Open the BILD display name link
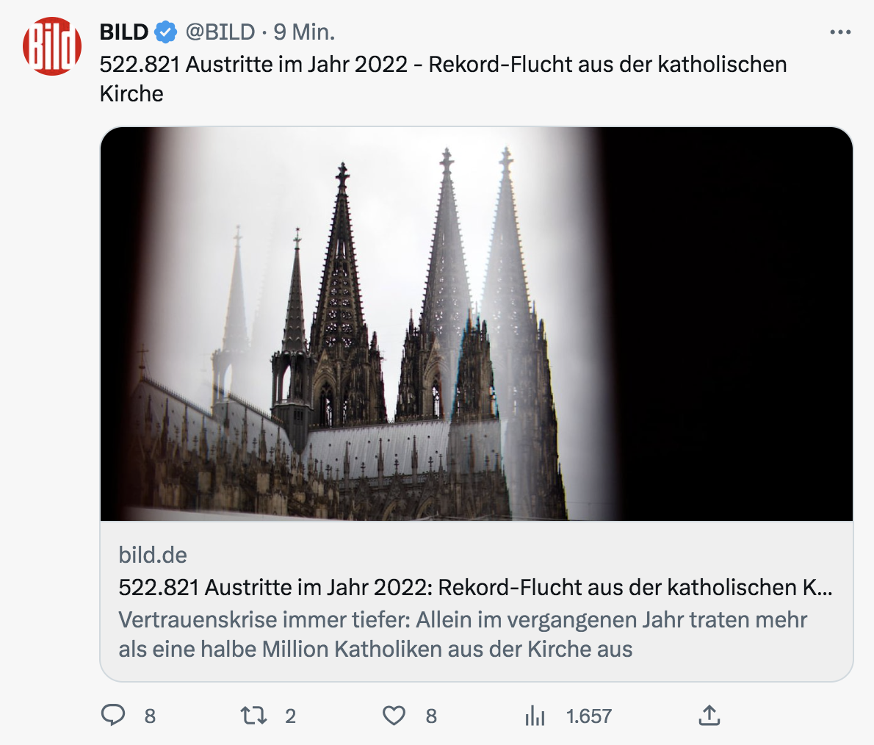 tap(123, 32)
